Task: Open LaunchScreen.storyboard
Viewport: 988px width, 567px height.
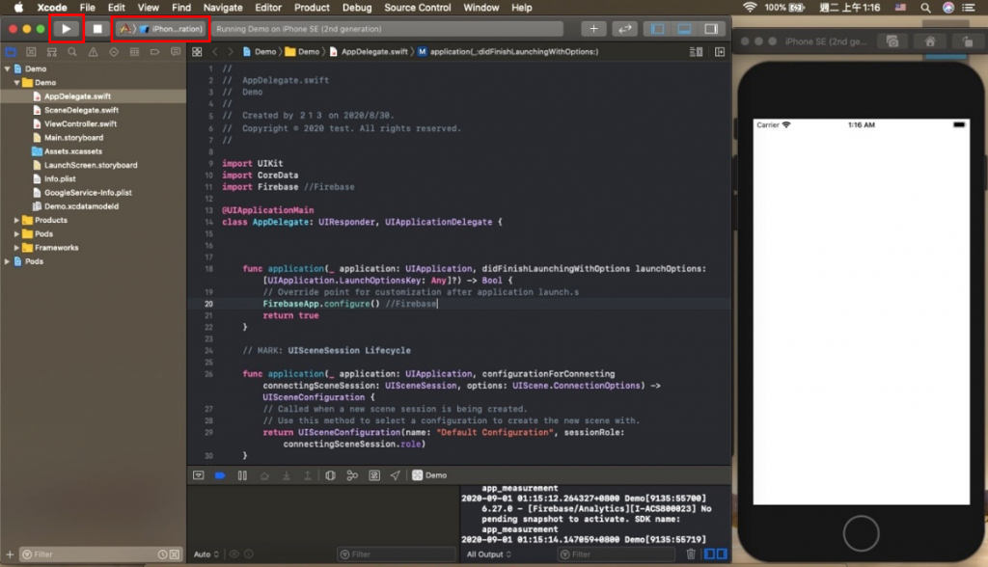Action: [x=91, y=165]
